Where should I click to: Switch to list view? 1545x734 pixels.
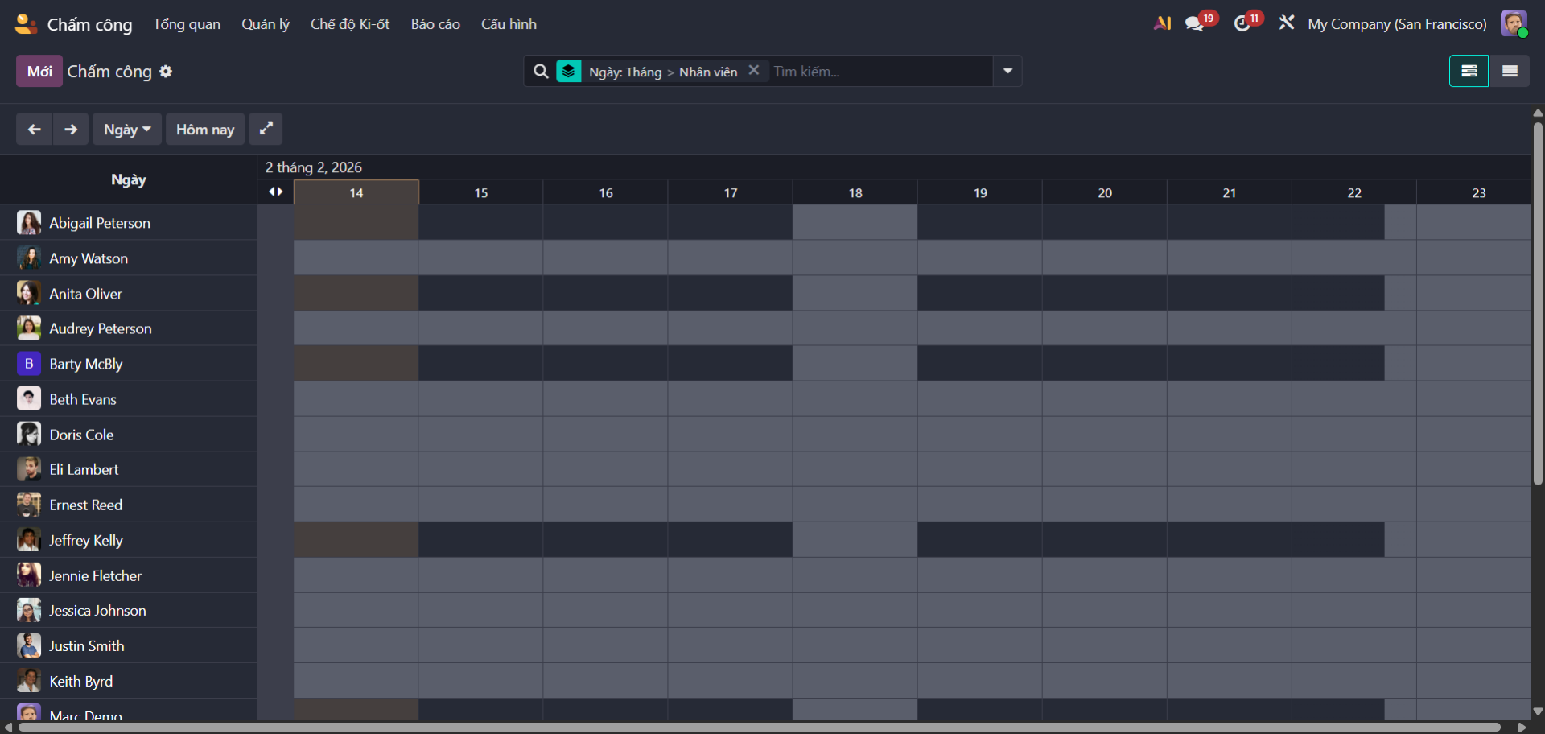click(x=1510, y=71)
